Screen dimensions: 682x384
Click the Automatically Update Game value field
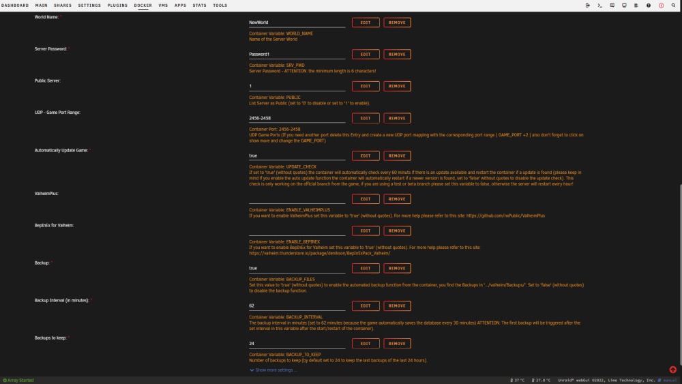pyautogui.click(x=297, y=156)
